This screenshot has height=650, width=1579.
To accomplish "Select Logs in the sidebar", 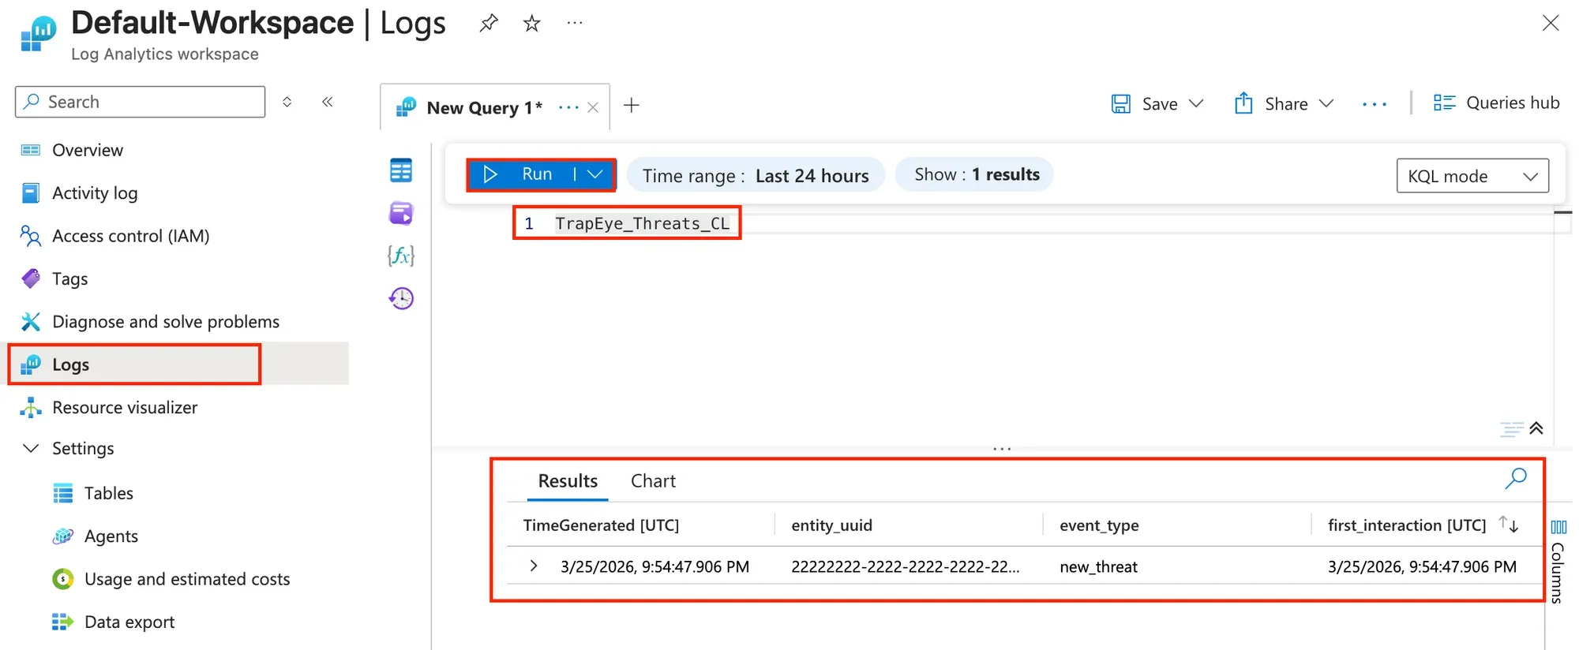I will coord(178,364).
